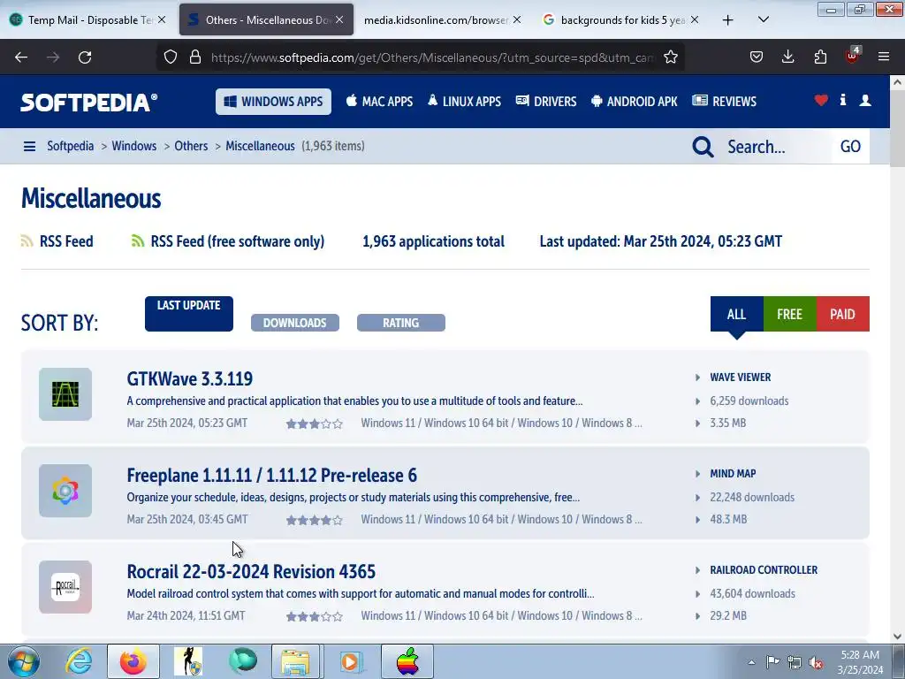Click Softpedia breadcrumb link
The height and width of the screenshot is (679, 905).
(71, 146)
